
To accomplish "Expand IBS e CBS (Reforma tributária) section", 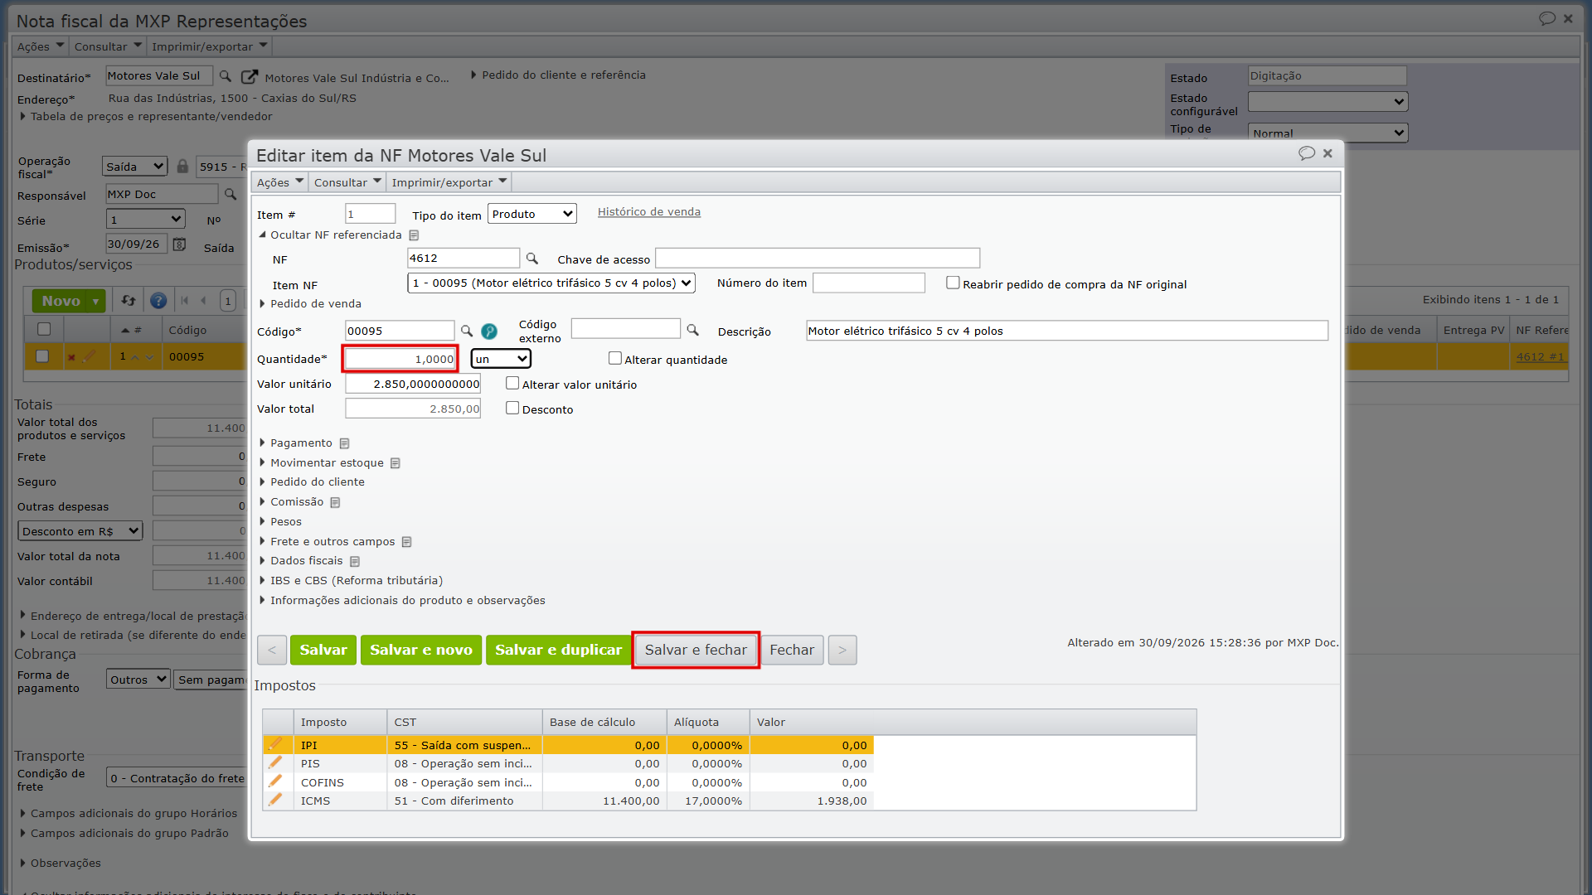I will 351,581.
